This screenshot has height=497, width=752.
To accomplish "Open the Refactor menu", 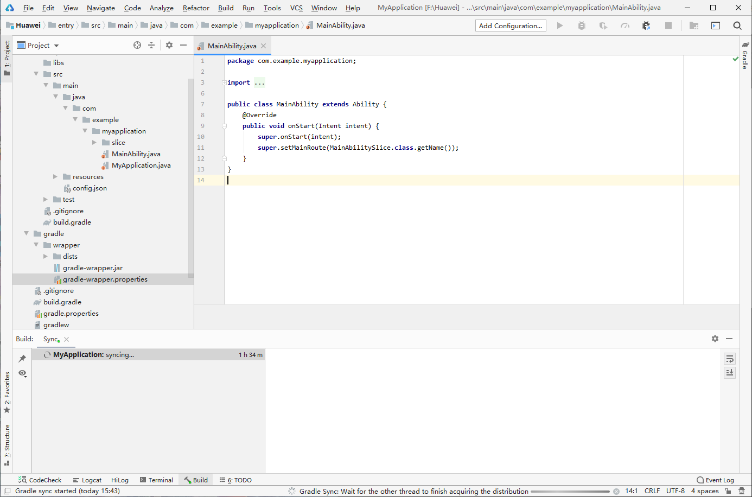I will 196,8.
